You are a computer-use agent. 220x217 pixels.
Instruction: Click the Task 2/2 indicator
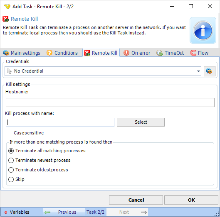click(95, 212)
